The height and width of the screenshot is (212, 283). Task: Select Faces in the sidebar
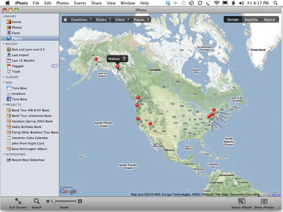[x=16, y=33]
